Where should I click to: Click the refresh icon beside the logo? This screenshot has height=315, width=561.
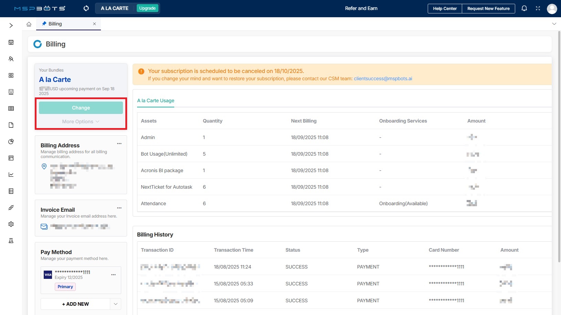tap(86, 8)
